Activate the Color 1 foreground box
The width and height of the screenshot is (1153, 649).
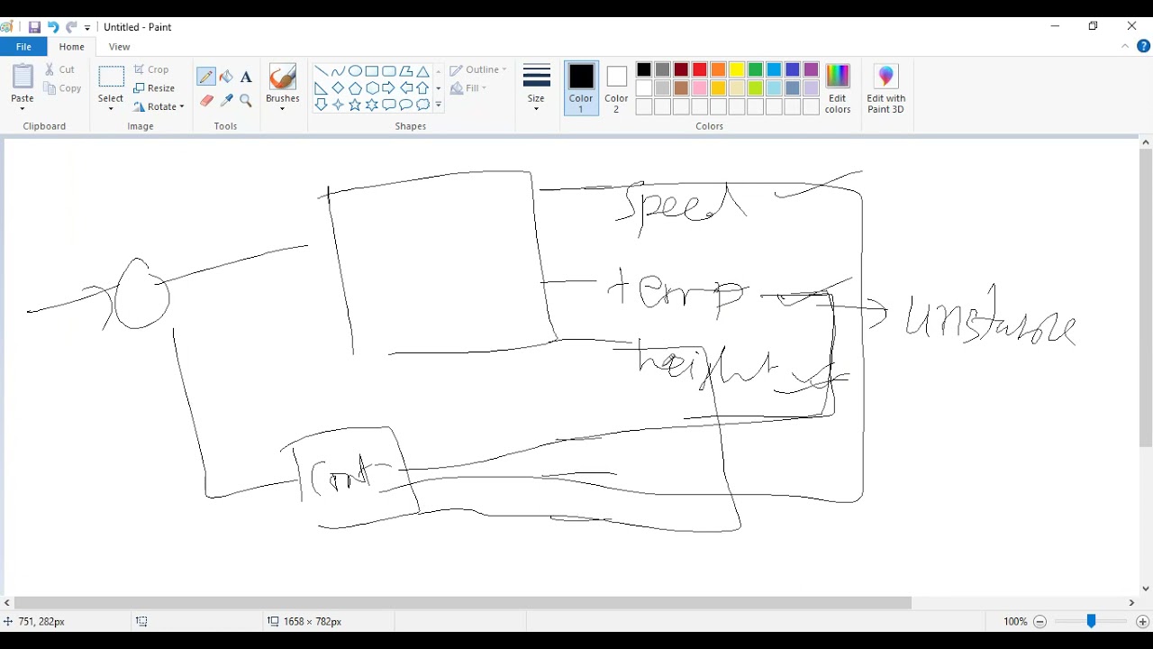[581, 88]
